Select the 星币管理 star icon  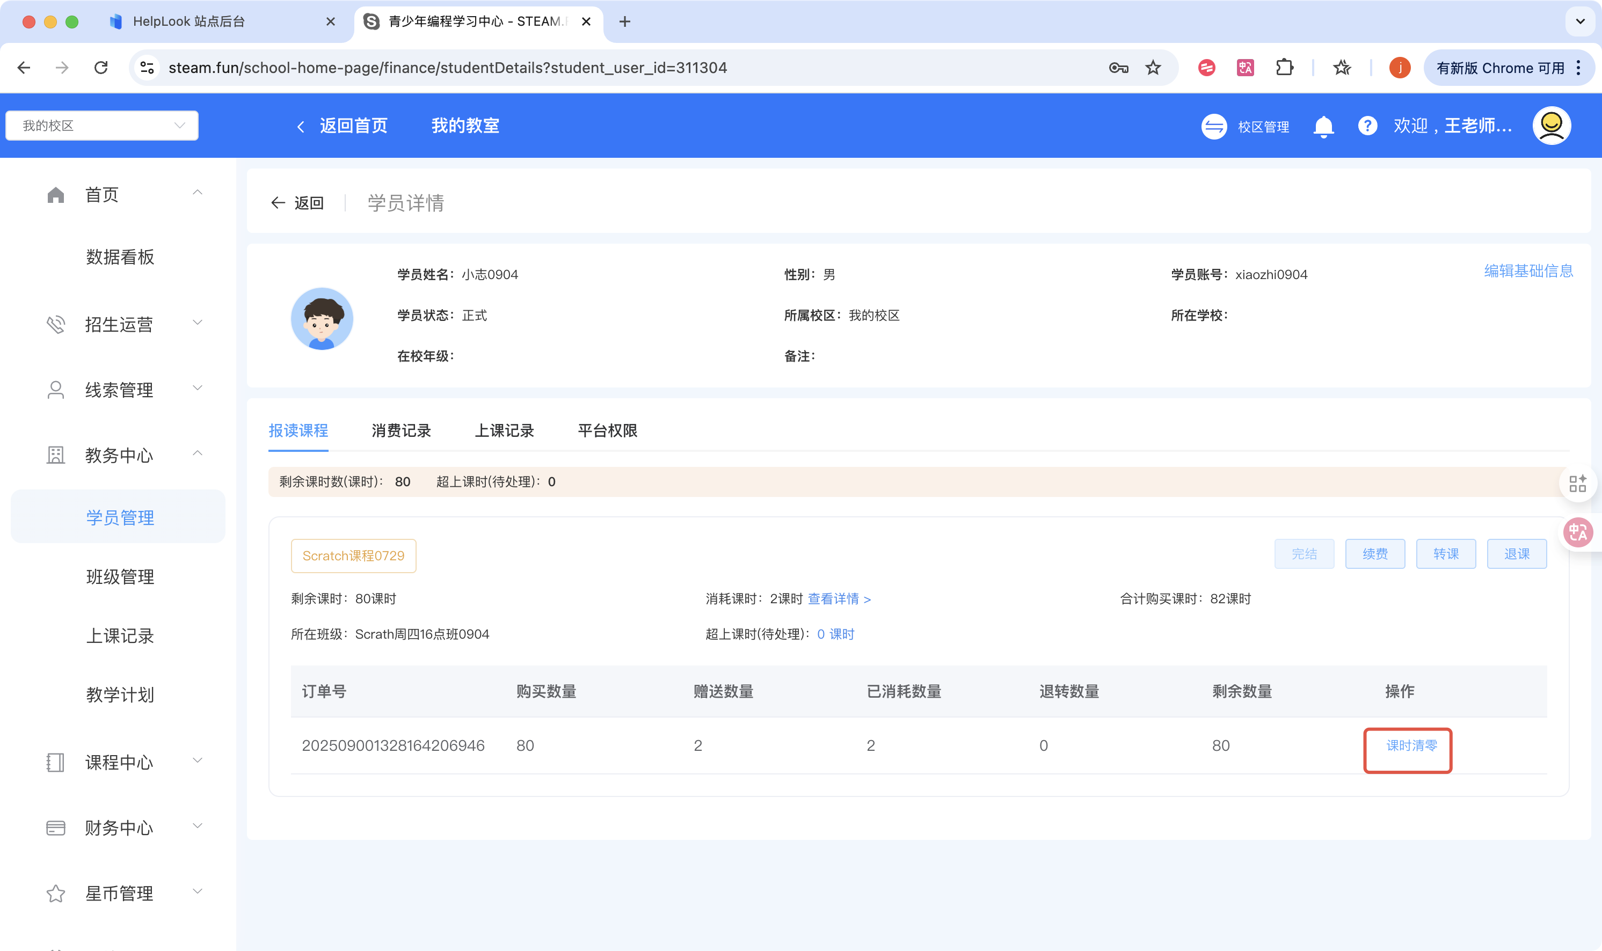pyautogui.click(x=56, y=893)
